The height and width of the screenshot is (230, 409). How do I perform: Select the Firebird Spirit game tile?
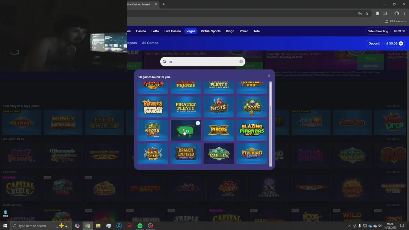[x=252, y=154]
